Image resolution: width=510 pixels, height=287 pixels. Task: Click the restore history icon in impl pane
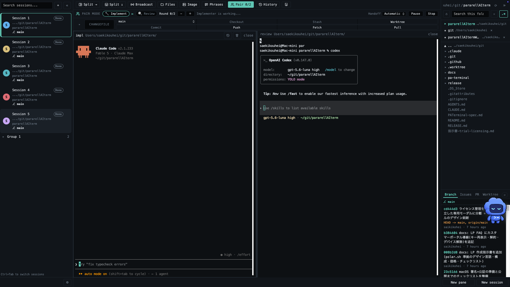[228, 35]
